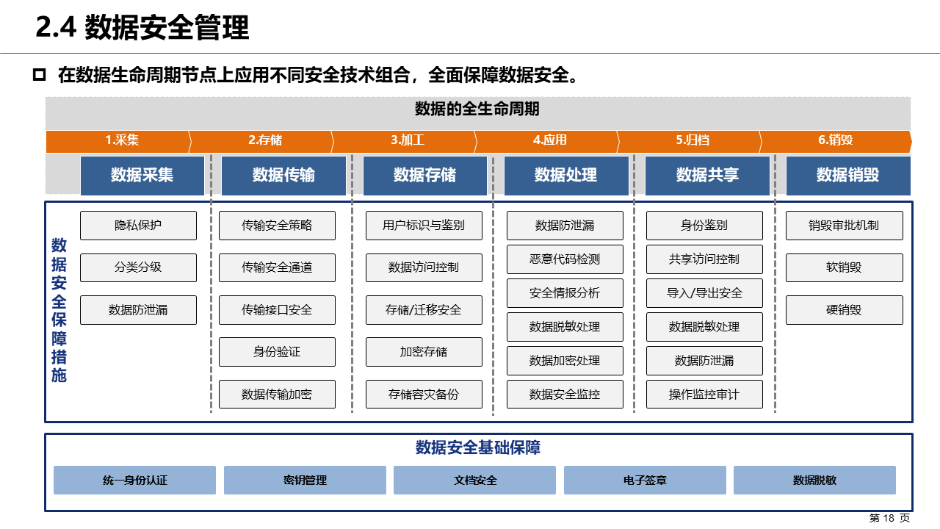The height and width of the screenshot is (529, 940).
Task: Select the 导入/导出安全 box
Action: [x=704, y=293]
